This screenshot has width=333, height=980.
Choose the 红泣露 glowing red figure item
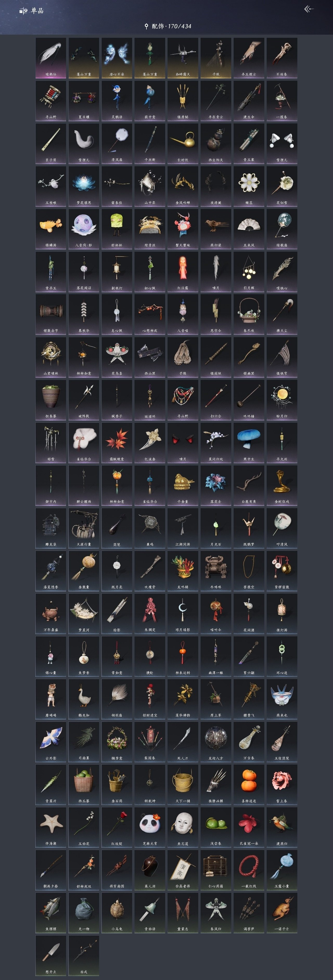click(183, 272)
